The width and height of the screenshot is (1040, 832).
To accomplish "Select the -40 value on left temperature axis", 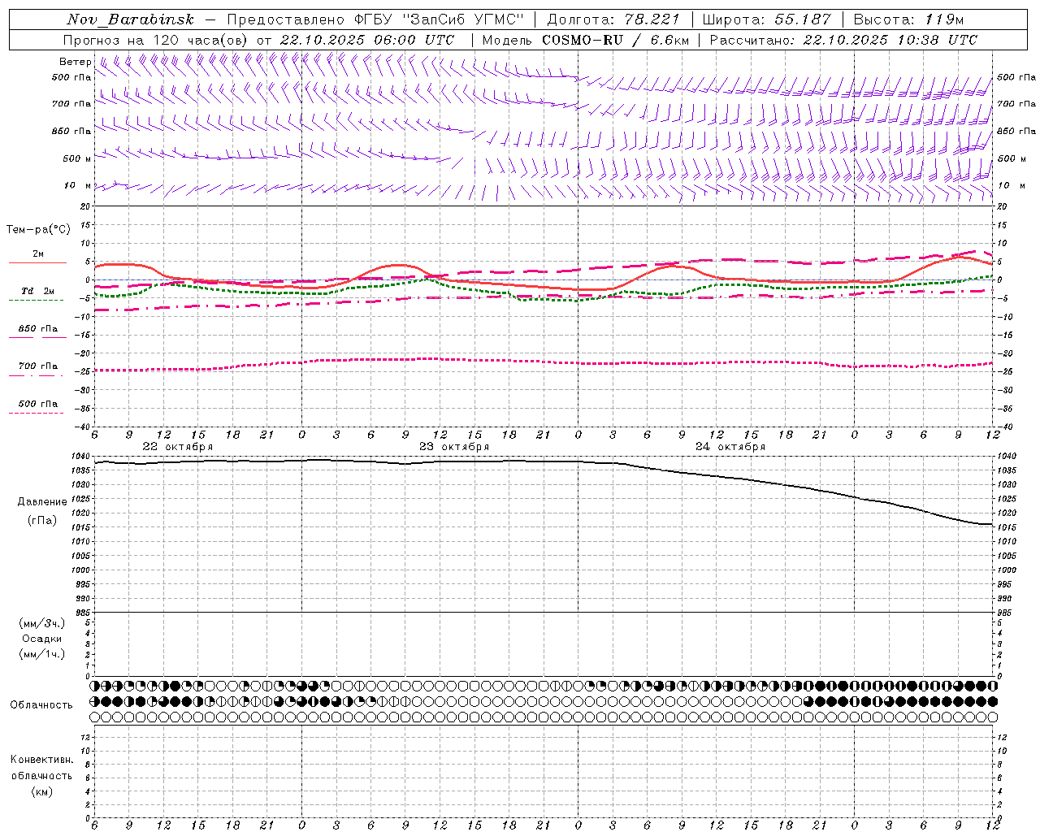I will click(x=83, y=427).
